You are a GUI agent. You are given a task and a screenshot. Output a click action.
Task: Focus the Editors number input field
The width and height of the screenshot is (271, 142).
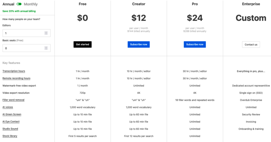tap(23, 33)
